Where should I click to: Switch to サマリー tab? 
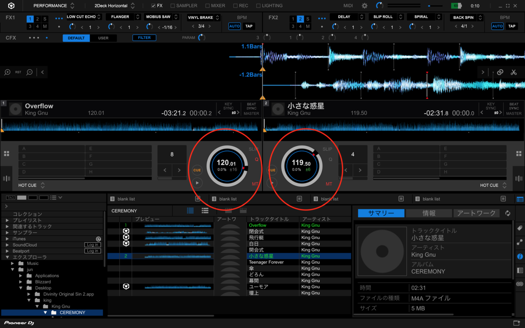tap(381, 213)
